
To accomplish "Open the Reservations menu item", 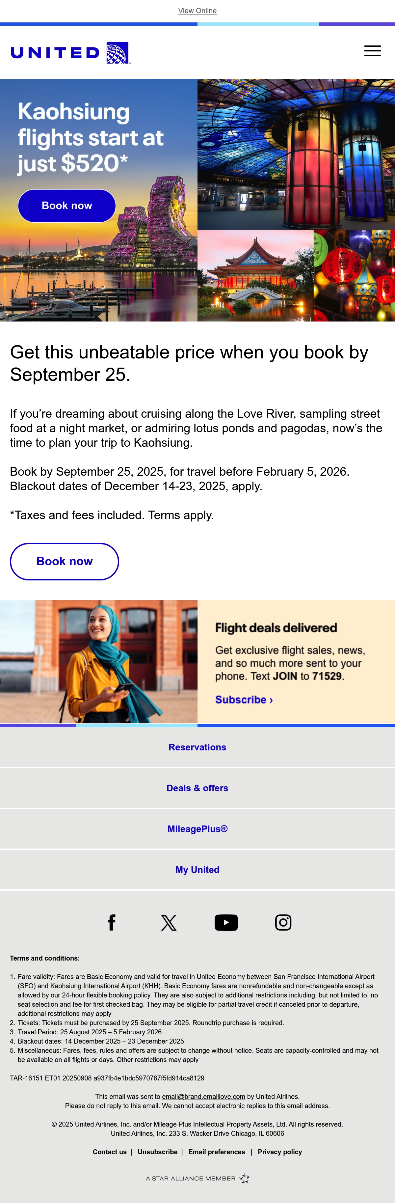I will click(197, 747).
